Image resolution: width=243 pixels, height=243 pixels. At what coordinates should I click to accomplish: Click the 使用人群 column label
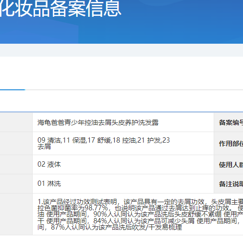(x=231, y=165)
